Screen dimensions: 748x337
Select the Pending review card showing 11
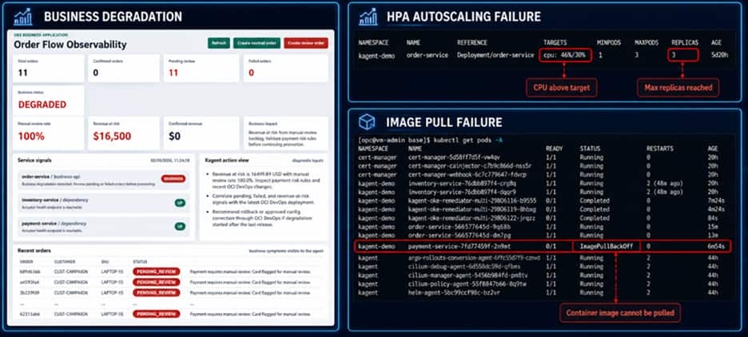click(201, 68)
